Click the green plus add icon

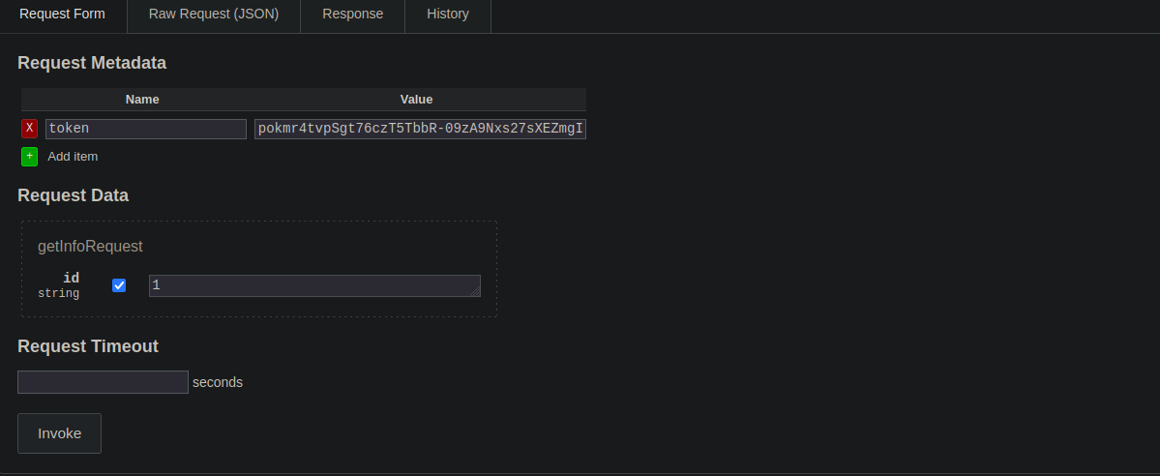click(x=29, y=157)
